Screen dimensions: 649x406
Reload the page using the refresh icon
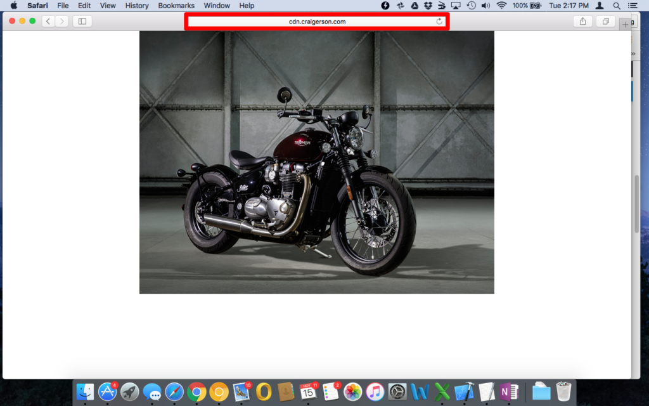(439, 22)
